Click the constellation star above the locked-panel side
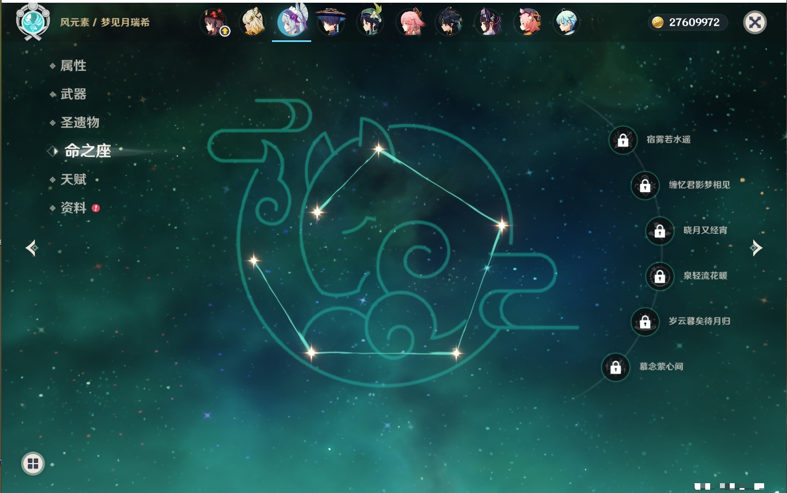787x493 pixels. click(x=502, y=224)
